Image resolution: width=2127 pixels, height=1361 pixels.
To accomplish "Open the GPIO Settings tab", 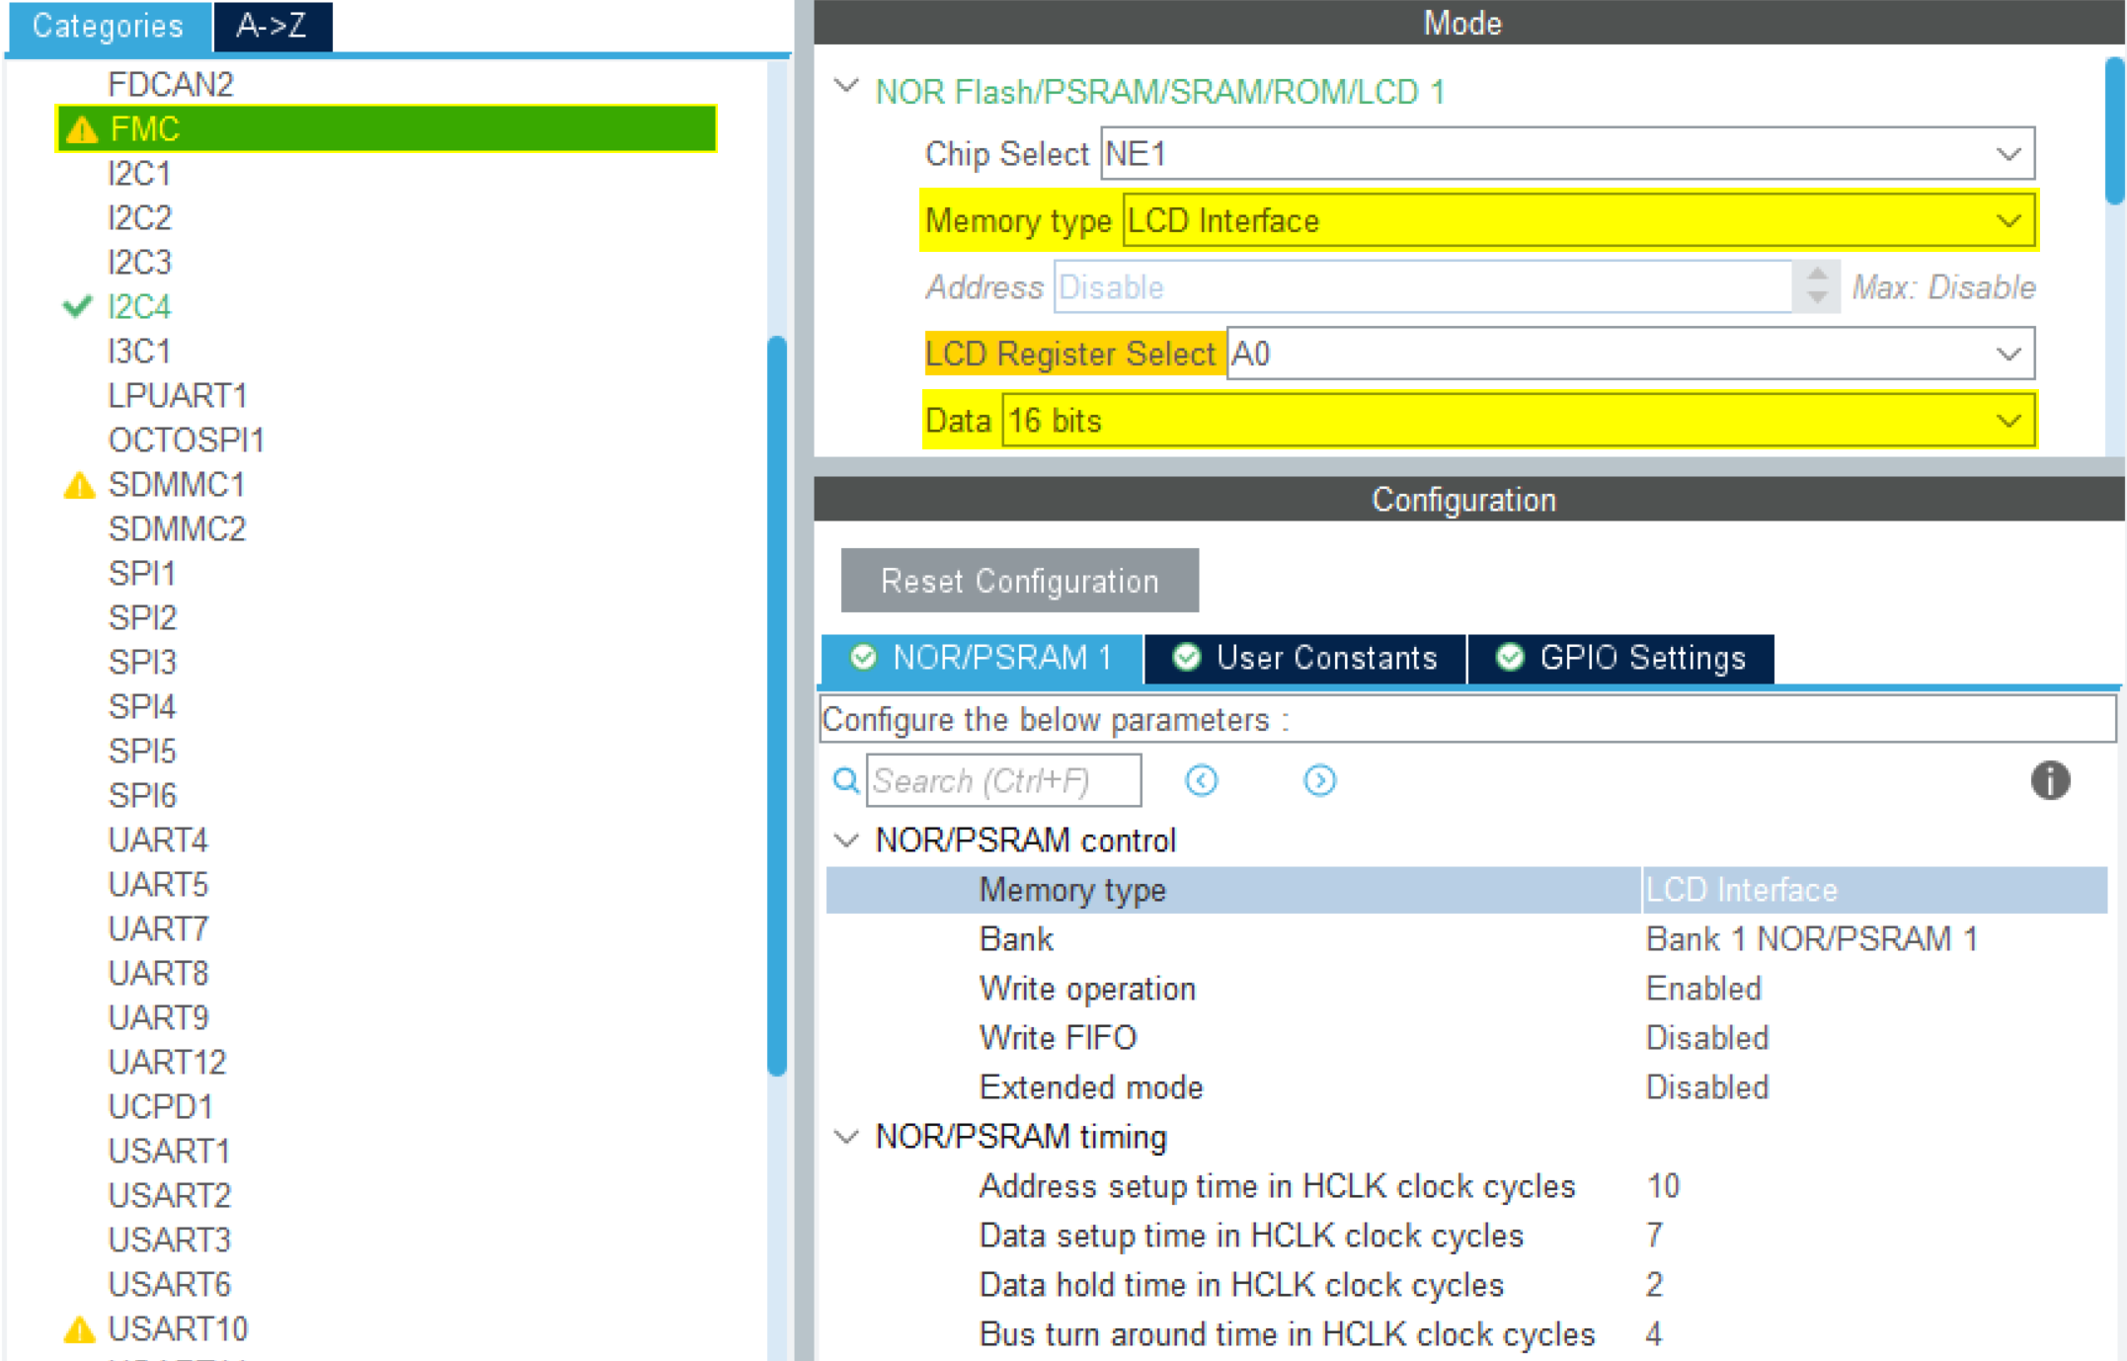I will coord(1621,658).
